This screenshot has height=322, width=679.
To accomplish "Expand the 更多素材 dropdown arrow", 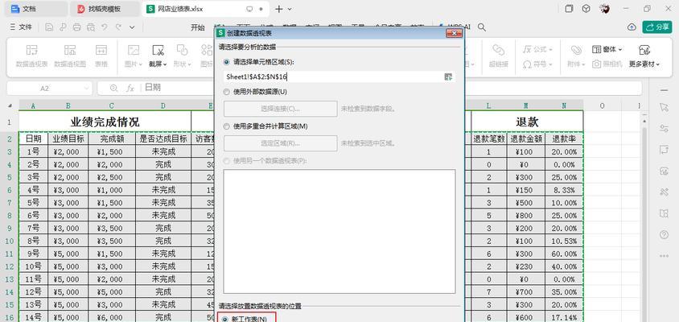I will [x=657, y=64].
